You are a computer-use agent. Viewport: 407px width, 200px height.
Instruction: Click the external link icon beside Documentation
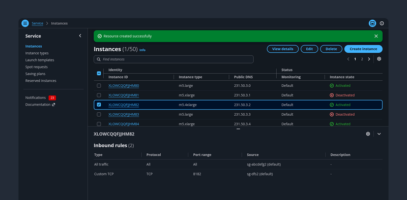coord(53,105)
